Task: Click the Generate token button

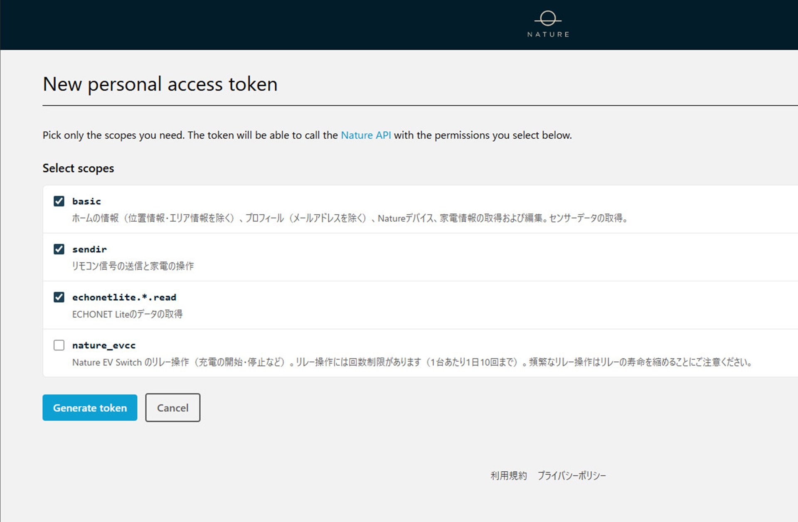Action: click(90, 408)
